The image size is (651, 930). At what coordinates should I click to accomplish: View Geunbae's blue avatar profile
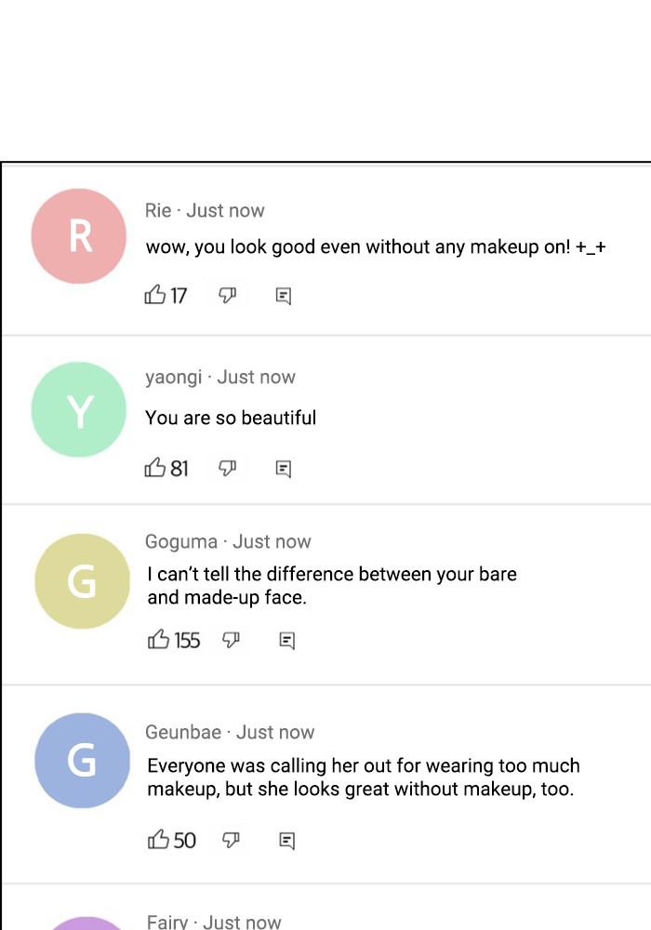click(82, 760)
